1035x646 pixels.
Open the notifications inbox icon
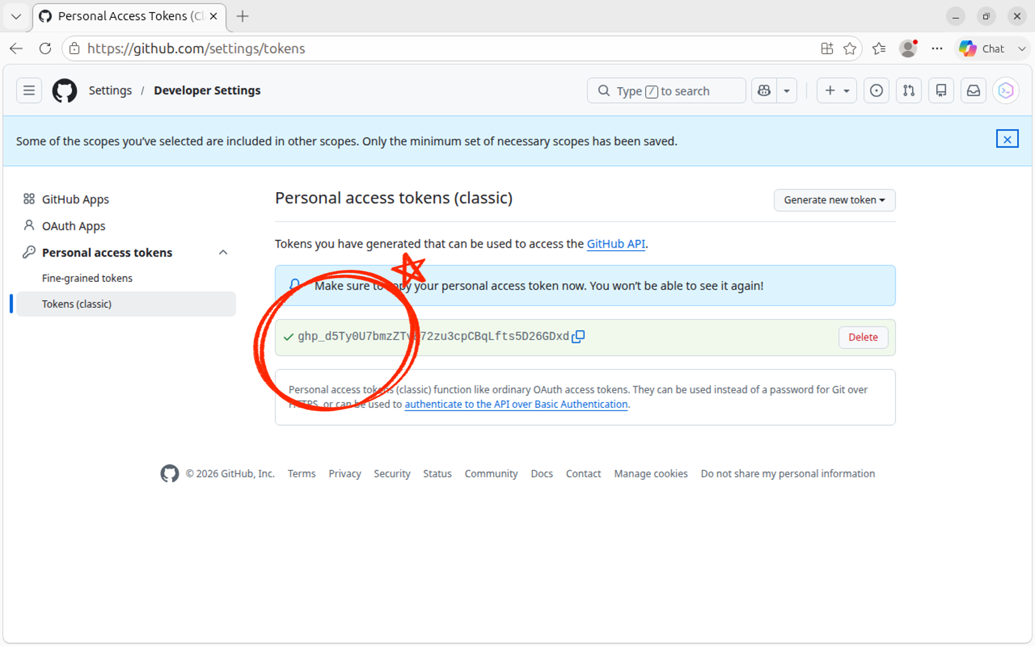(x=974, y=90)
